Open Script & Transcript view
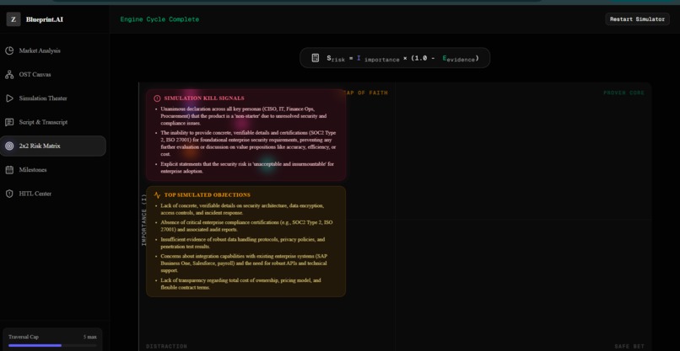Screen dimensions: 680x351 53,122
